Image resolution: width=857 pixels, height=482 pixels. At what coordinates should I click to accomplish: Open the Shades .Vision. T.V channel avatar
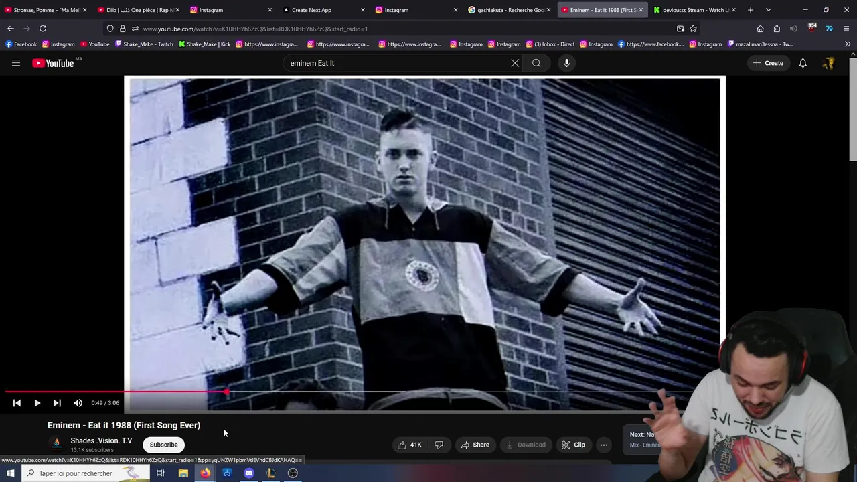pos(57,443)
